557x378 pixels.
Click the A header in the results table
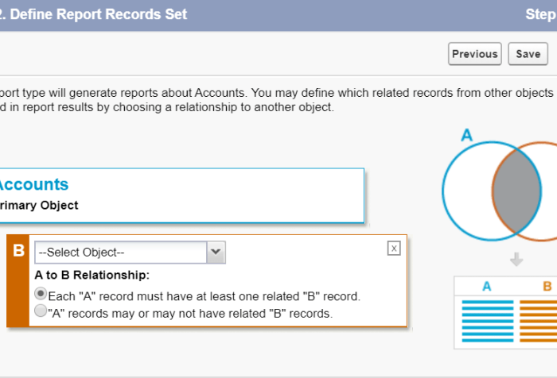pyautogui.click(x=487, y=286)
